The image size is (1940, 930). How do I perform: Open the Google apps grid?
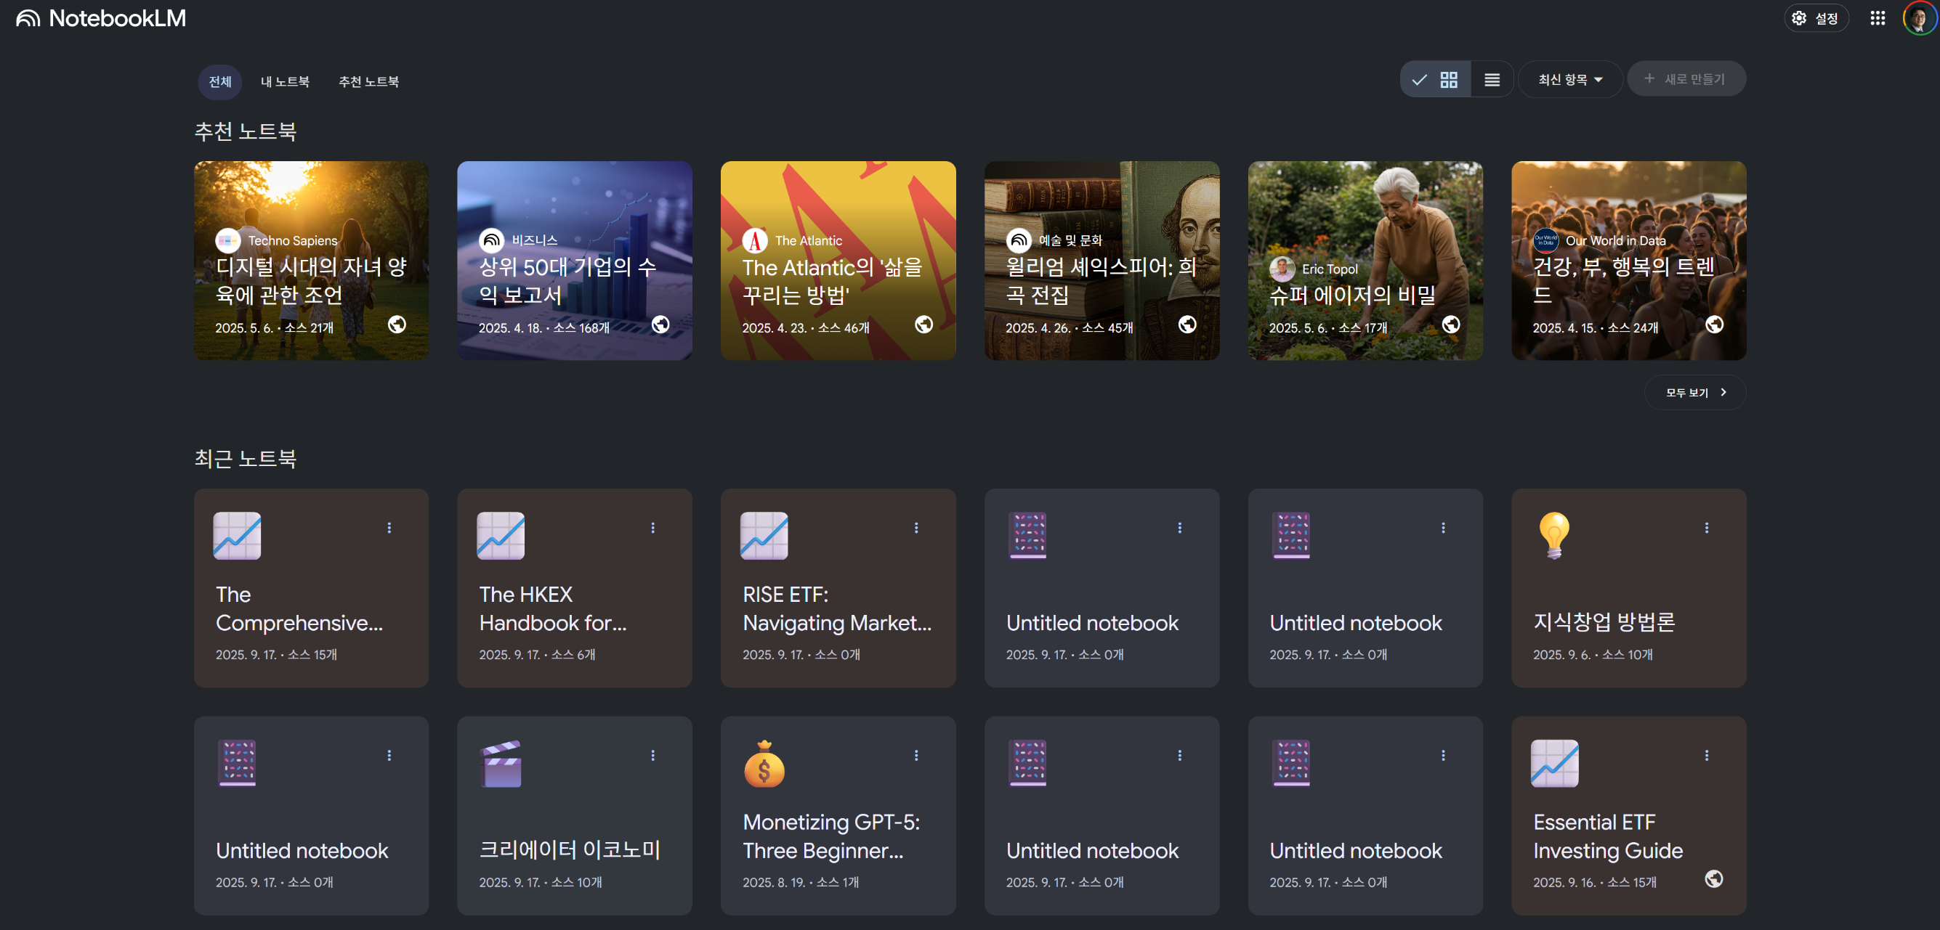[x=1877, y=18]
